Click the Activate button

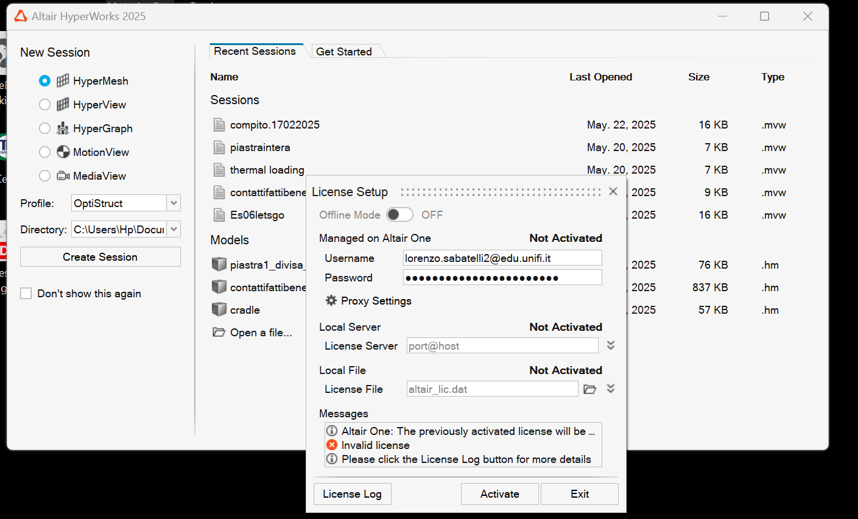pos(500,493)
